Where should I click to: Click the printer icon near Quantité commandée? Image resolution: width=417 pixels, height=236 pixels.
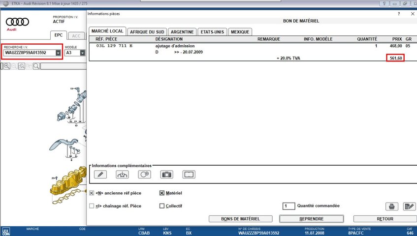pyautogui.click(x=392, y=206)
